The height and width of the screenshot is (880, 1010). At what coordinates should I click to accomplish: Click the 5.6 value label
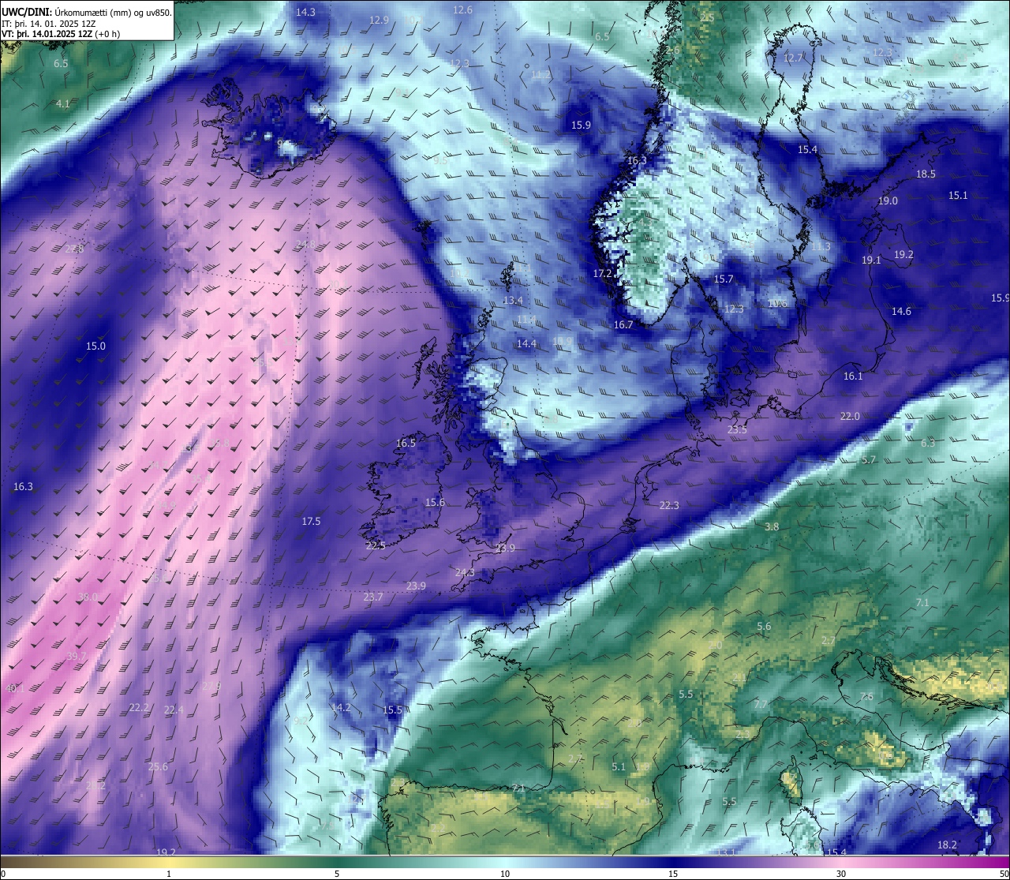(764, 627)
